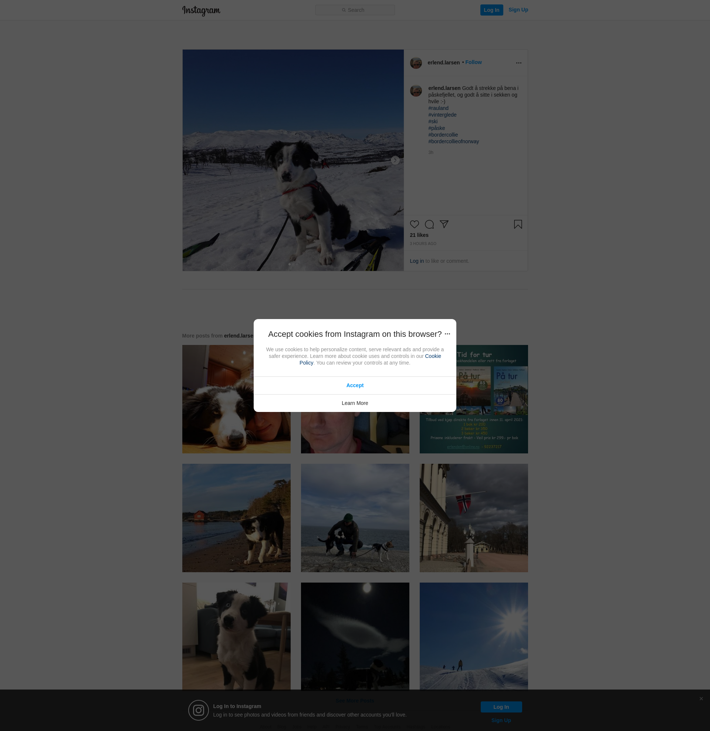Viewport: 710px width, 731px height.
Task: Click Log In button in bottom banner
Action: 501,707
